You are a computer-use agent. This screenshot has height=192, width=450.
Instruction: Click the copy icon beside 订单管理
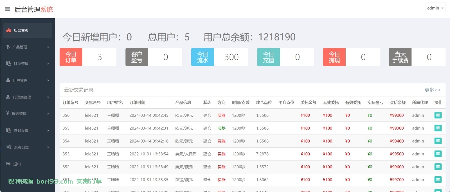[8, 63]
